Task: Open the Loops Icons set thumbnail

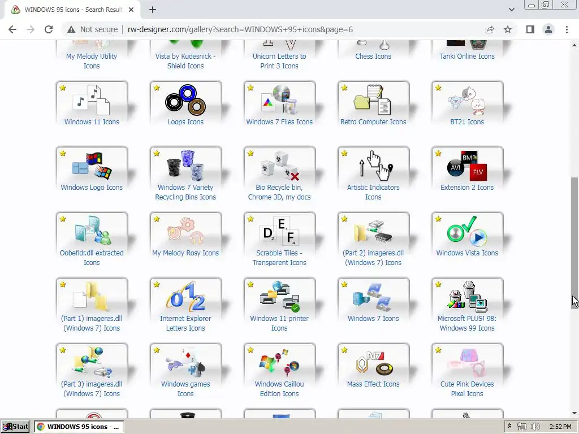Action: point(185,99)
